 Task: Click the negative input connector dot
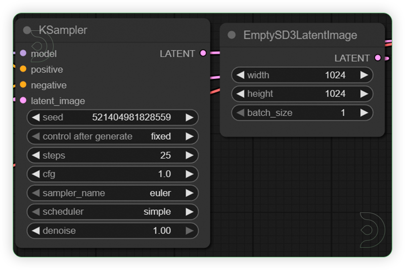click(x=23, y=84)
